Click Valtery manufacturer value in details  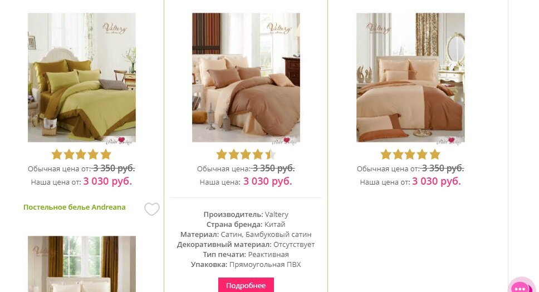click(277, 214)
